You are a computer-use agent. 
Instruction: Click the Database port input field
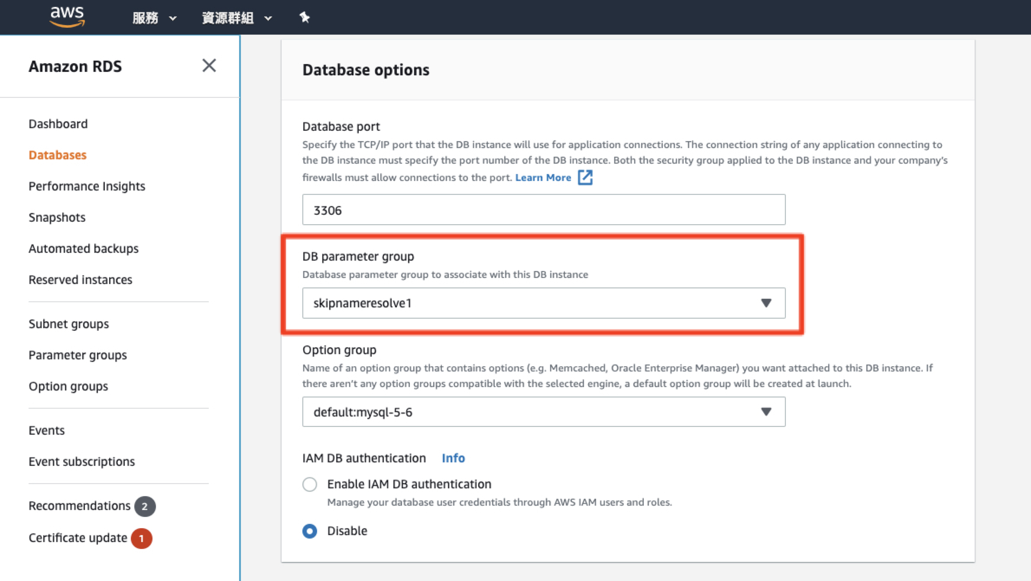coord(543,210)
